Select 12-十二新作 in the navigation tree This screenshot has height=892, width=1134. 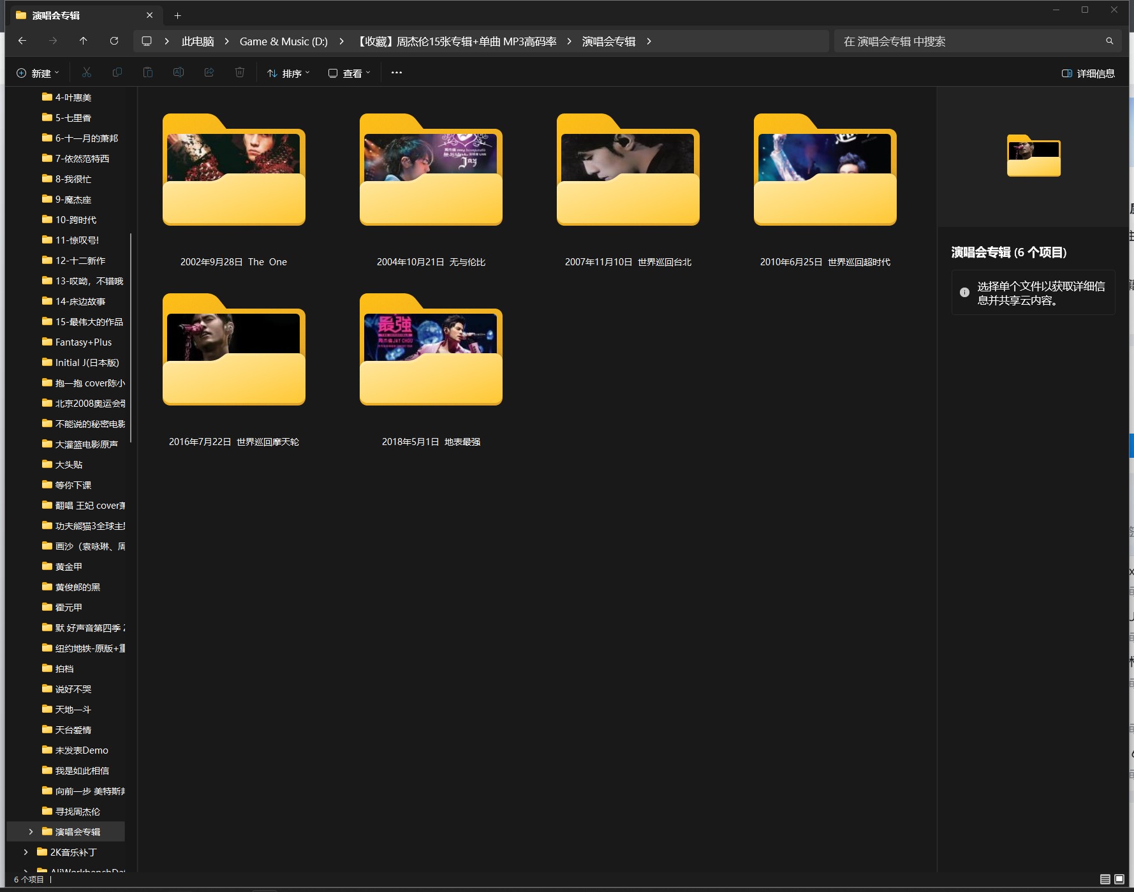pos(73,260)
